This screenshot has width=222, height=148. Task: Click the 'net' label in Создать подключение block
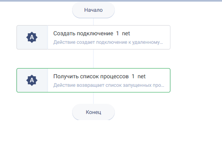pyautogui.click(x=126, y=34)
